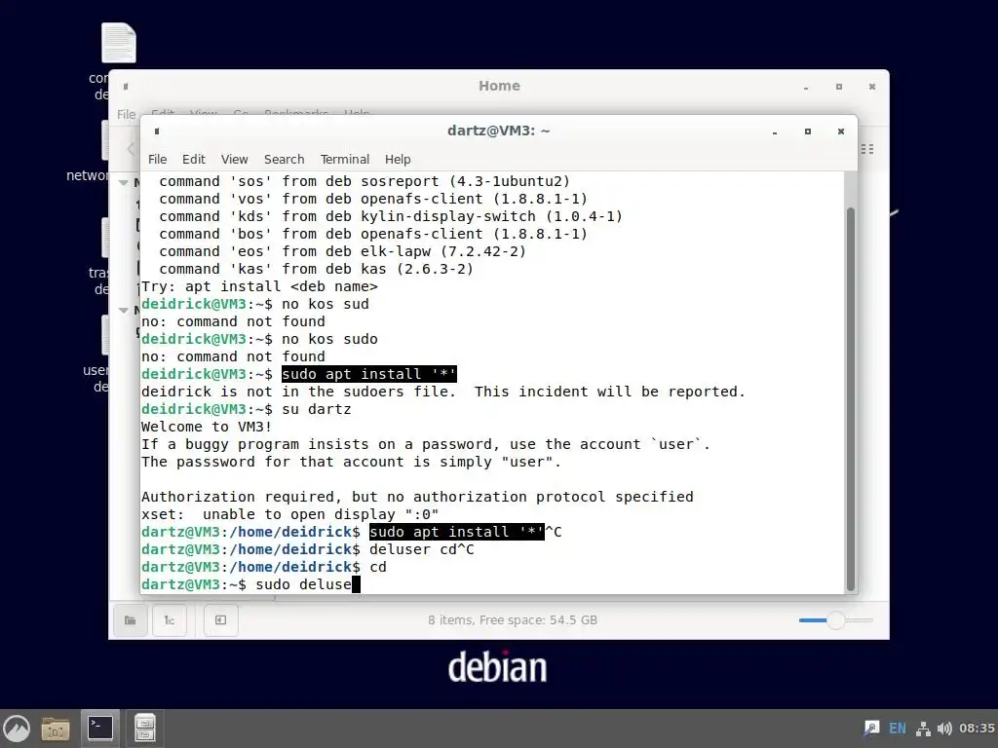Screen dimensions: 998x748
Task: Click the 'Try: apt install <deb name>' line
Action: pos(259,286)
